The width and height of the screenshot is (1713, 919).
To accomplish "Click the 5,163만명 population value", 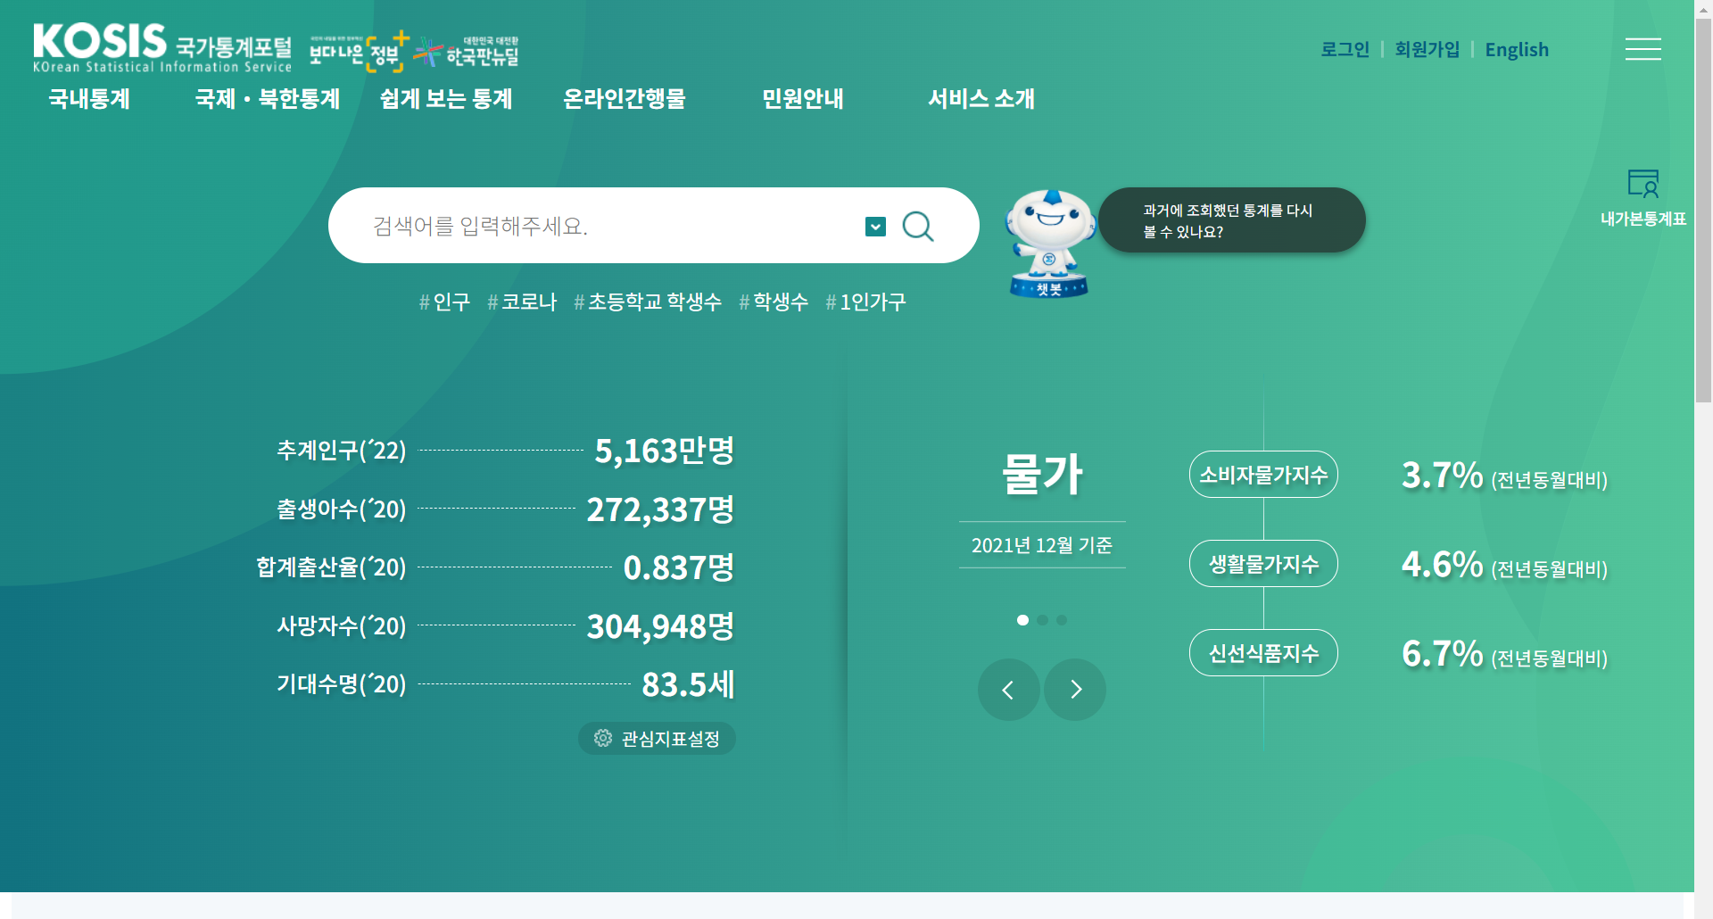I will tap(665, 451).
